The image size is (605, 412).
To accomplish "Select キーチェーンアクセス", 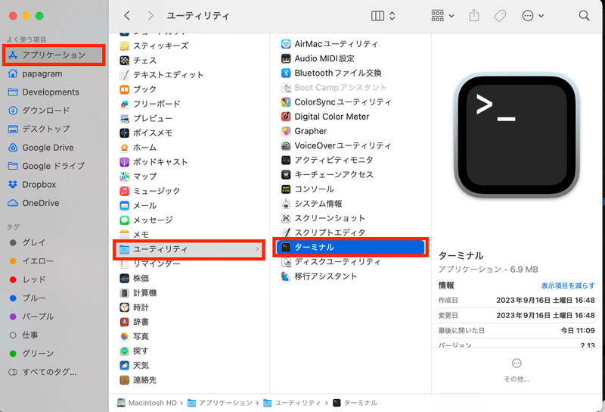I will tap(327, 175).
